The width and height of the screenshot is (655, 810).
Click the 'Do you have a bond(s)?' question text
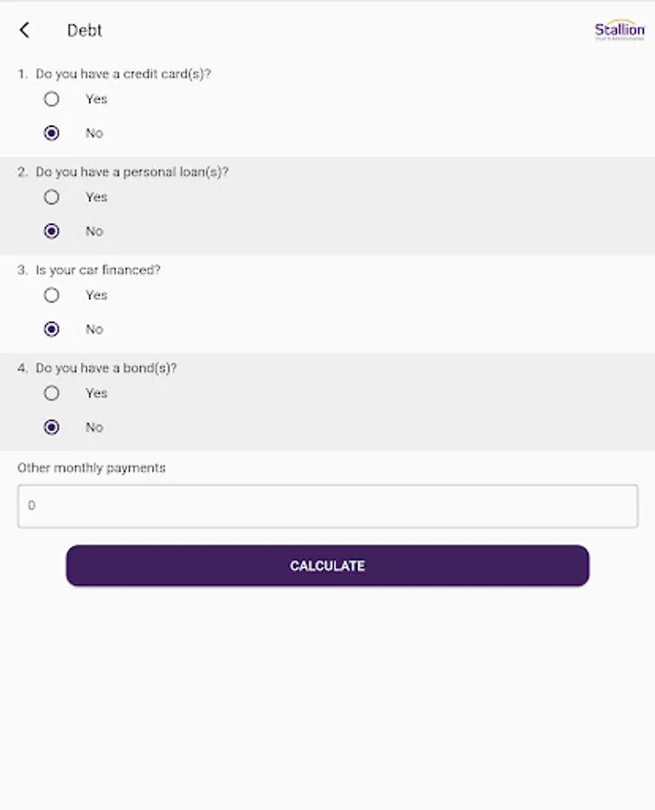106,368
